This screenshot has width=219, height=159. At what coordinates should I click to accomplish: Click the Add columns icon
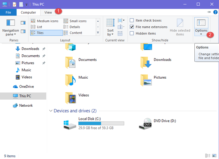pos(121,27)
